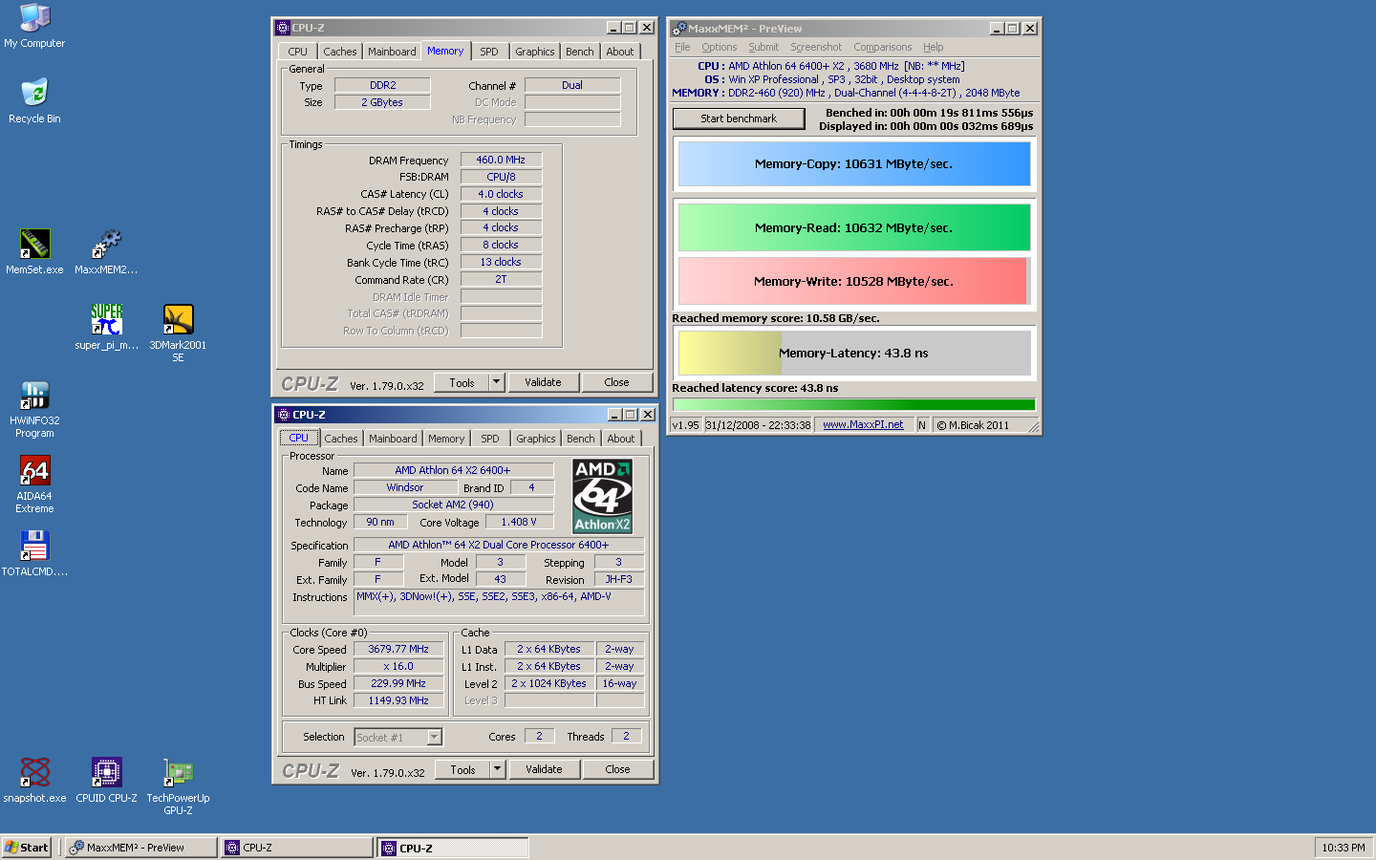The height and width of the screenshot is (860, 1376).
Task: Click Close button in top CPU-Z window
Action: pos(616,382)
